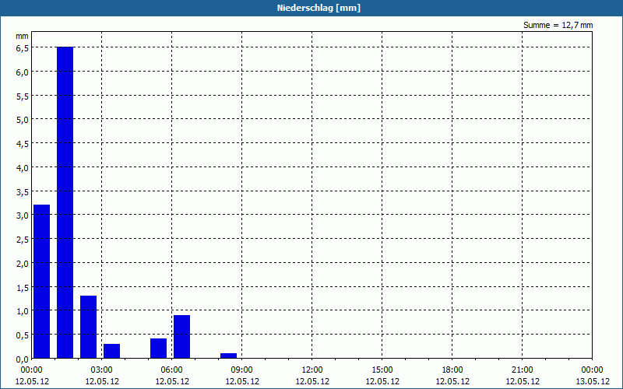
Task: Click the tiny 0,1 mm bar before 09:00
Action: pos(228,356)
